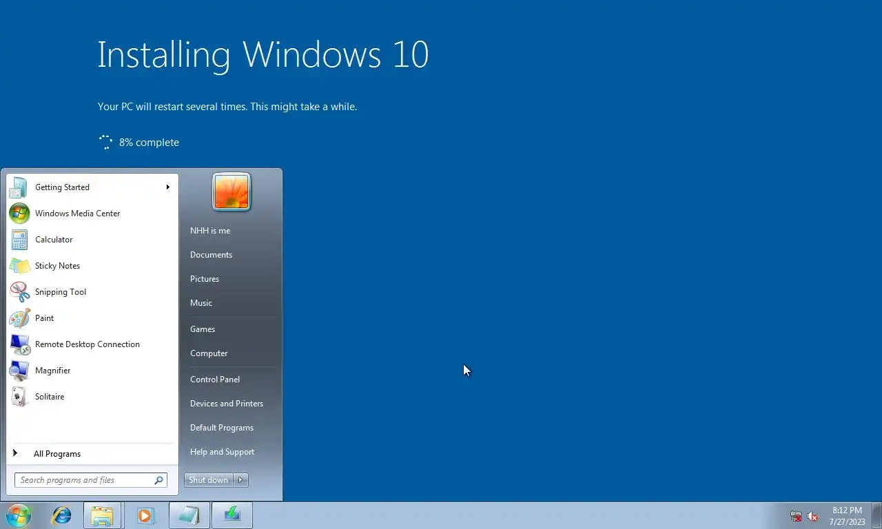Expand the Getting Started submenu arrow
Screen dimensions: 882x529
click(167, 187)
